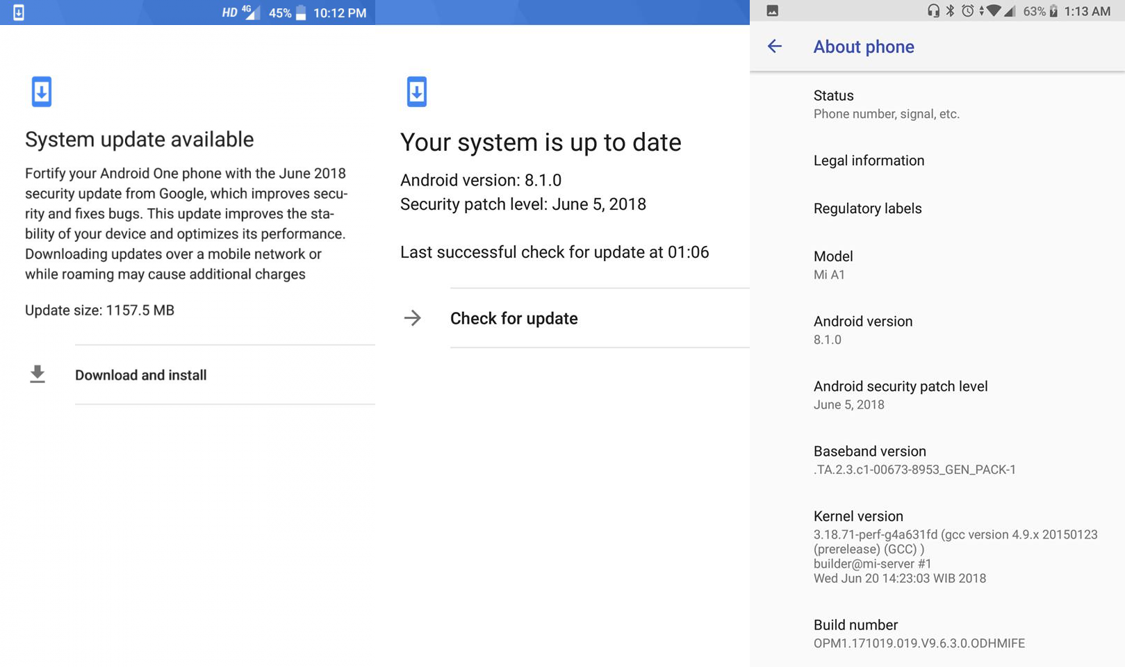1125x667 pixels.
Task: Open Status phone number and signal entry
Action: (x=886, y=104)
